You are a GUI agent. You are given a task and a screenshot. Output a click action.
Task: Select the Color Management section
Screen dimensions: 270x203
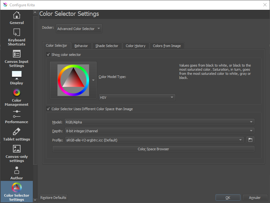pos(16,98)
